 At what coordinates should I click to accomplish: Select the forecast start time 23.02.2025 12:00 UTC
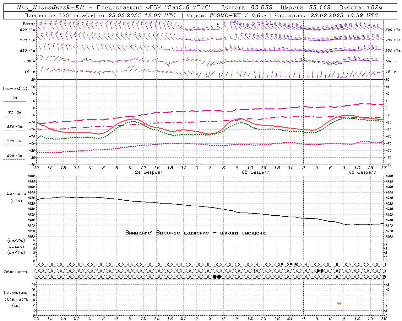142,15
